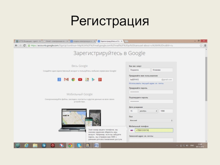The image size is (220, 165).
Task: Click Chrome icon in the taskbar
Action: (x=70, y=145)
